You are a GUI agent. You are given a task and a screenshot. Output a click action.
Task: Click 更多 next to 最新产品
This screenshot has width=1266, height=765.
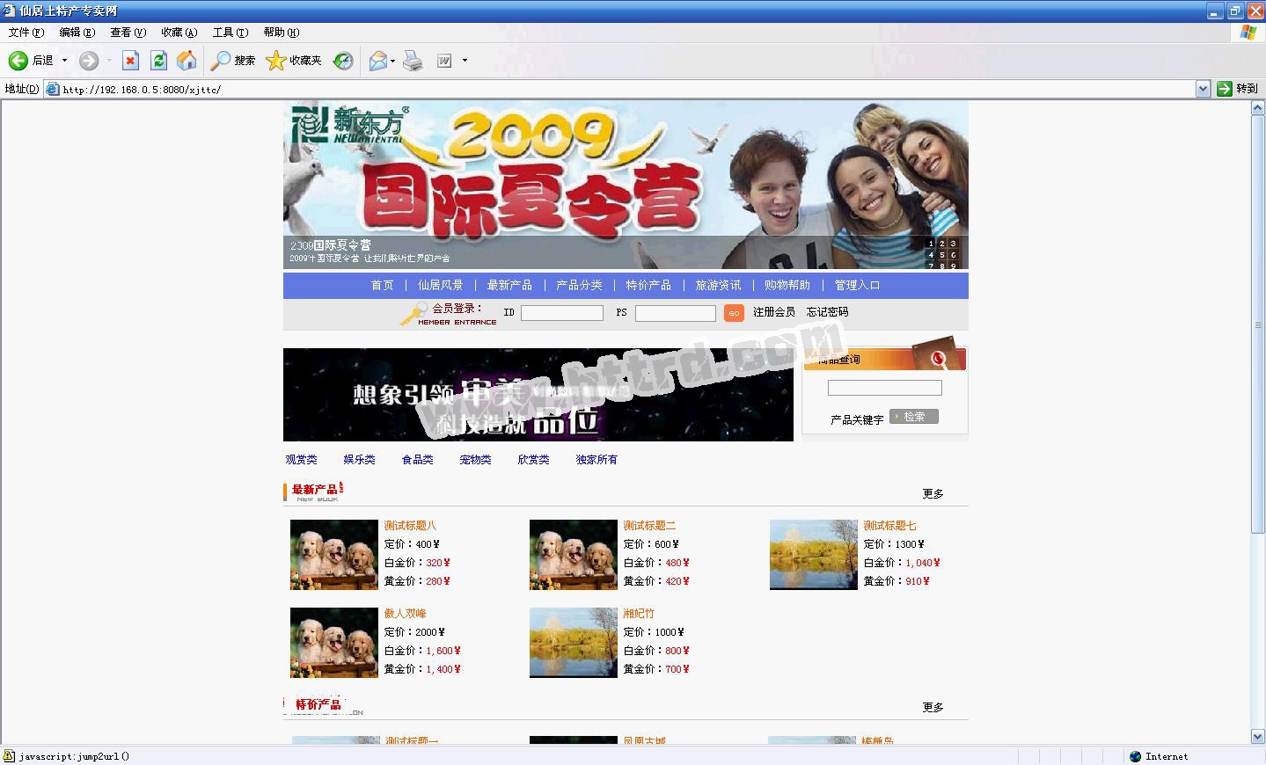(x=933, y=493)
